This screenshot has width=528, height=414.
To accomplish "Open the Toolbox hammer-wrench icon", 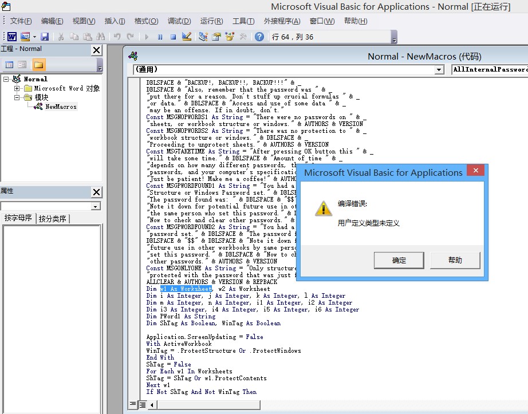I will coord(243,36).
